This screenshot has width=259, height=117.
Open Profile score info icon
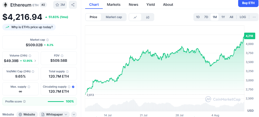(24, 101)
